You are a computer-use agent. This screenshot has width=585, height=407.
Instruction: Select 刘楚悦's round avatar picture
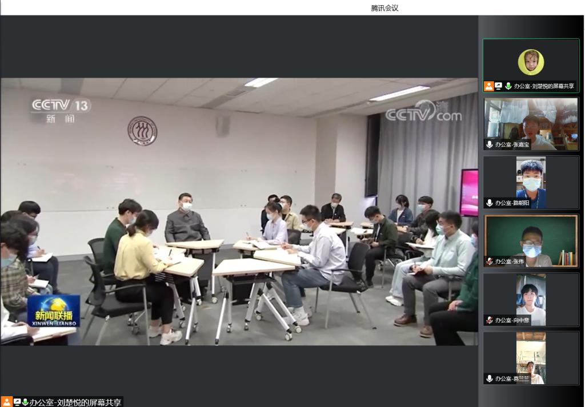click(x=531, y=62)
